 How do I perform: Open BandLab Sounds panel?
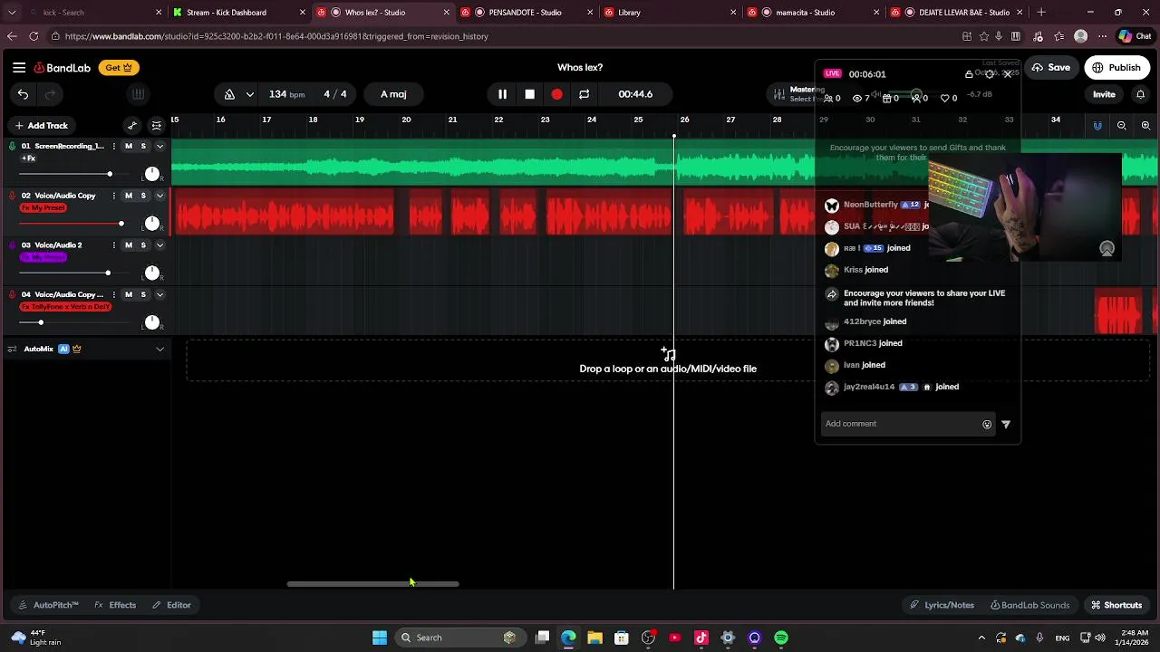pyautogui.click(x=1029, y=605)
